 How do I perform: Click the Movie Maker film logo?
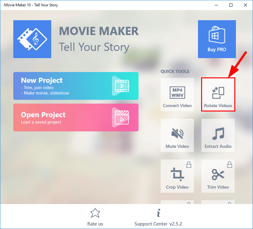[32, 39]
